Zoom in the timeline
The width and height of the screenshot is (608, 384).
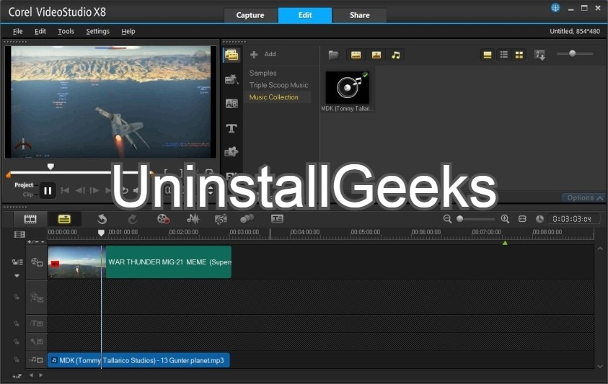coord(505,219)
